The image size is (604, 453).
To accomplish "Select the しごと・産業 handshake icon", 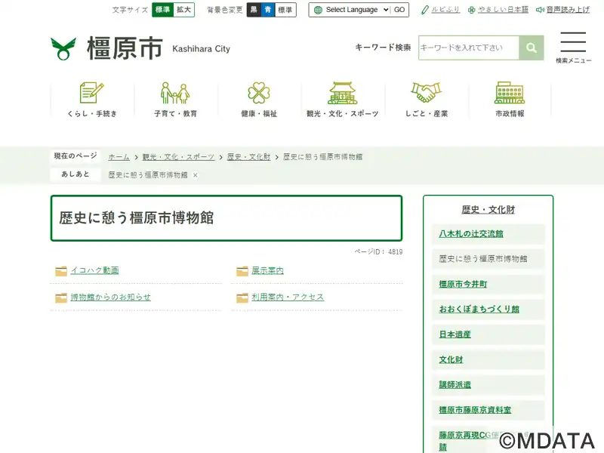I will [x=427, y=93].
